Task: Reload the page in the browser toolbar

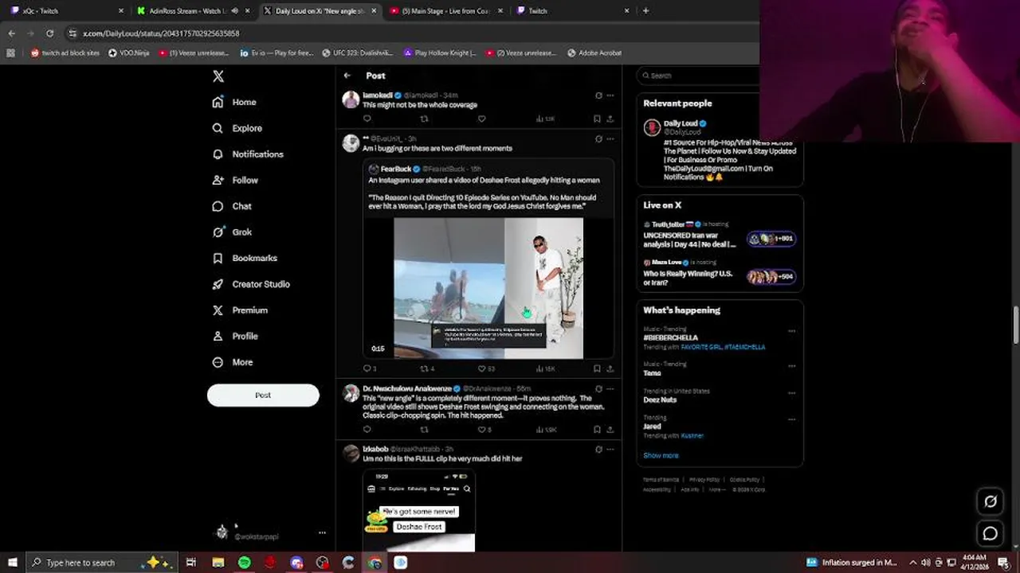Action: [49, 33]
